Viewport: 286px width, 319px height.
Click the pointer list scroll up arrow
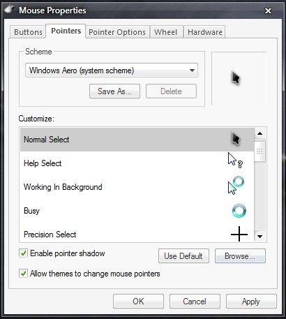tap(259, 133)
